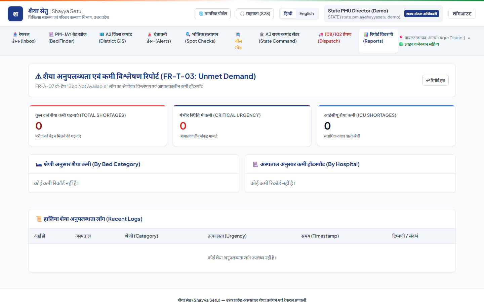Click the Spot Checks magnifier icon
The height and width of the screenshot is (302, 484).
pos(188,34)
